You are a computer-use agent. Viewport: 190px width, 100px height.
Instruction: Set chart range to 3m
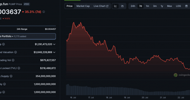[155, 6]
